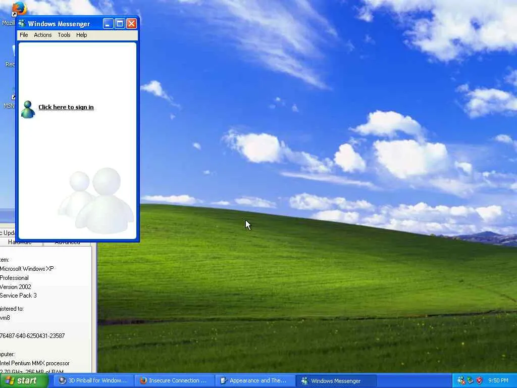Image resolution: width=517 pixels, height=388 pixels.
Task: Click the 'Microsoft Windows XP' text in System Properties
Action: point(27,269)
